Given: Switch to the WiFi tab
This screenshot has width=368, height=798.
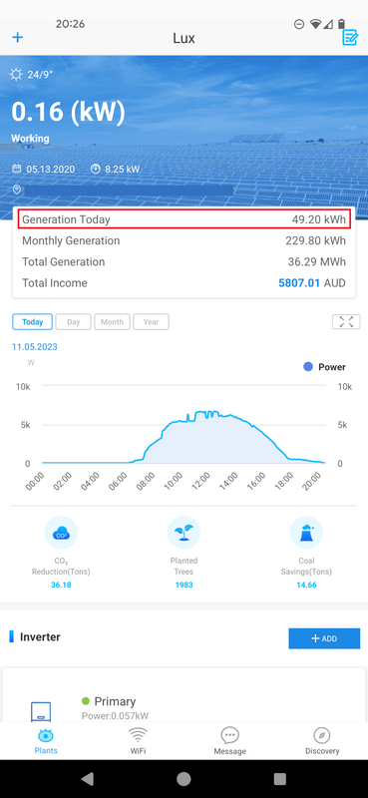Looking at the screenshot, I should pyautogui.click(x=138, y=741).
